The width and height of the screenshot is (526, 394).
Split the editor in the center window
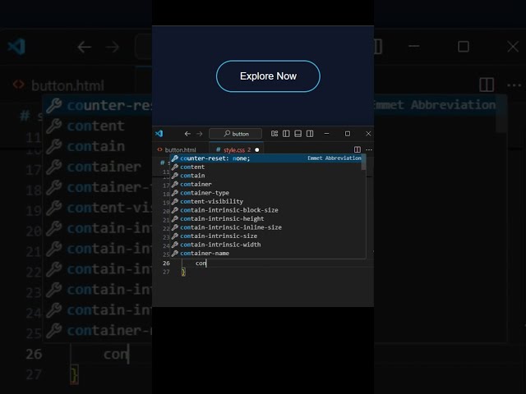[x=358, y=149]
